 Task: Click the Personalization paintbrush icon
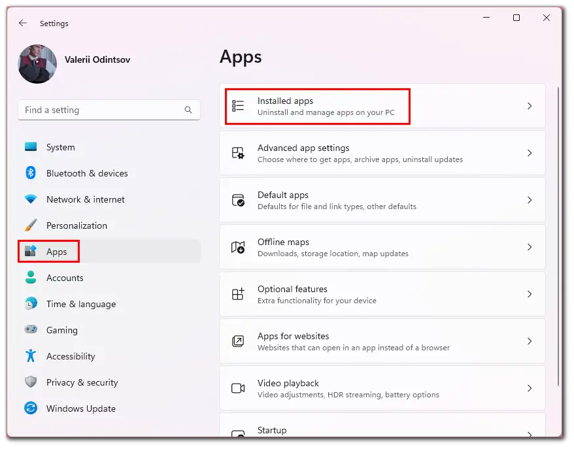pos(31,225)
